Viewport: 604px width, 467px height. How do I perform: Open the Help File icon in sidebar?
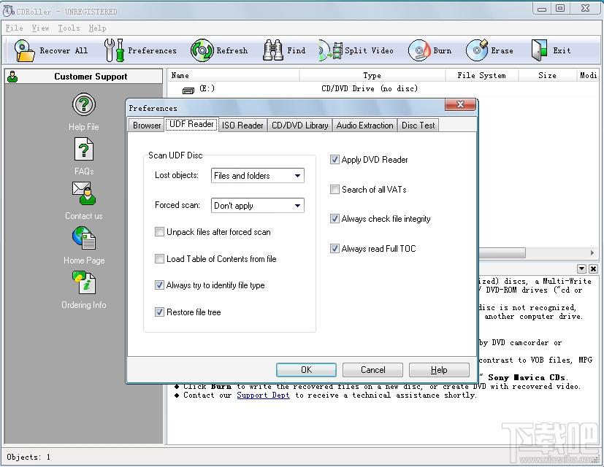pos(83,105)
